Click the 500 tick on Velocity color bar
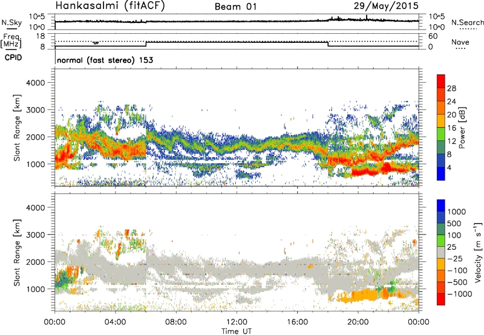 coord(454,223)
